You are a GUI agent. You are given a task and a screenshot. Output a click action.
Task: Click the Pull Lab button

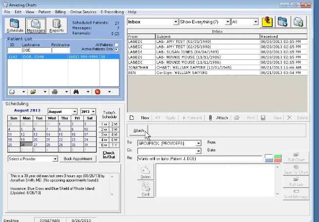pyautogui.click(x=296, y=182)
